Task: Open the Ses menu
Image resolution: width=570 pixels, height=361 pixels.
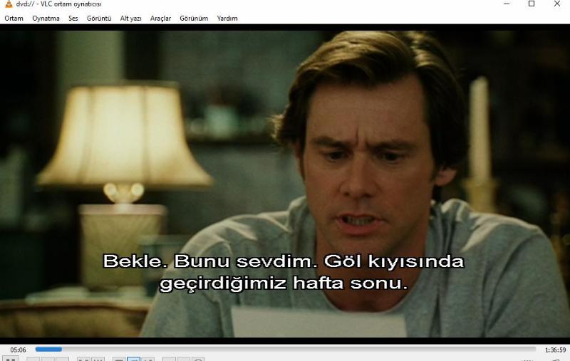Action: [73, 19]
